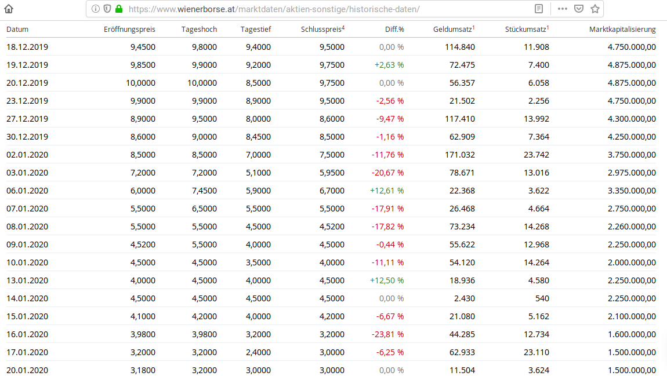Select the Stückumsatz column header
This screenshot has height=376, width=667.
[x=527, y=30]
